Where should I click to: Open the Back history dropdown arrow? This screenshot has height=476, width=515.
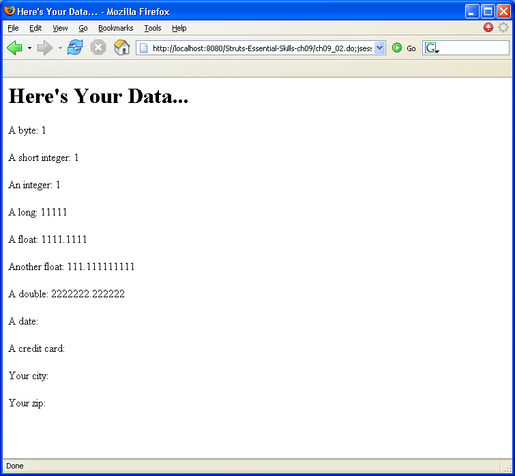tap(29, 48)
